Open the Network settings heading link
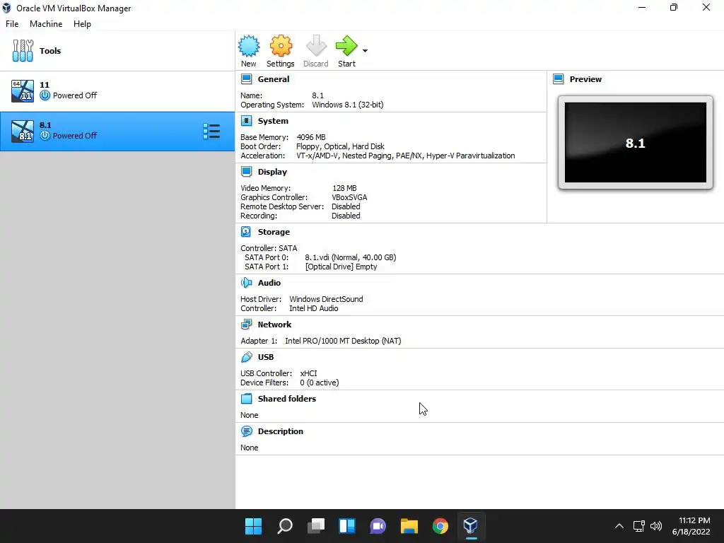Viewport: 724px width, 543px height. (274, 325)
